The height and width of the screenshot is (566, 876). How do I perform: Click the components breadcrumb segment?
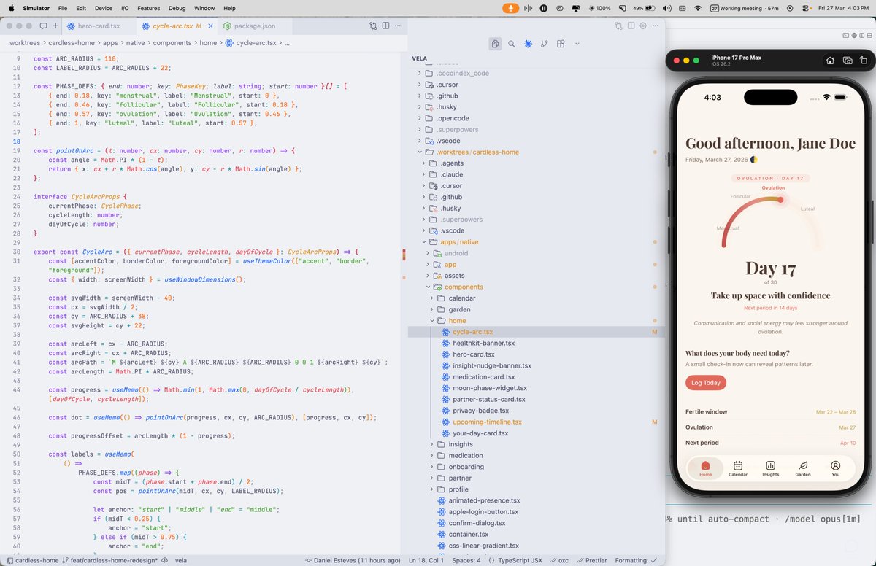pyautogui.click(x=172, y=42)
